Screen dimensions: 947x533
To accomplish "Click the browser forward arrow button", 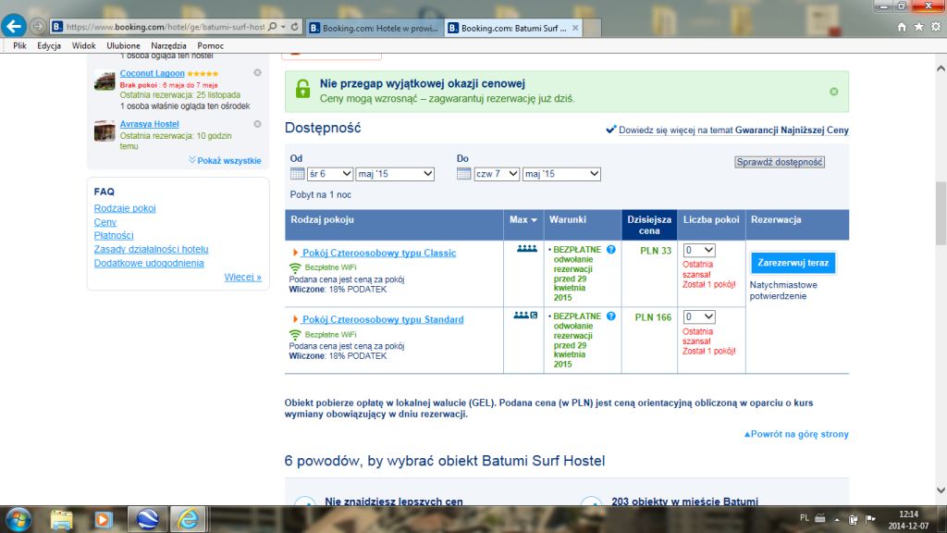I will (x=37, y=27).
